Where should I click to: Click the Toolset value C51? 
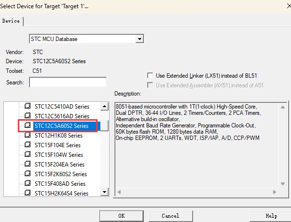[37, 71]
